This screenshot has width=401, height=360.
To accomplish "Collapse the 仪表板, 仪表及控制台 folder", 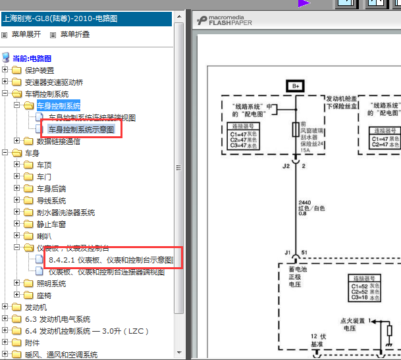I will click(x=16, y=247).
